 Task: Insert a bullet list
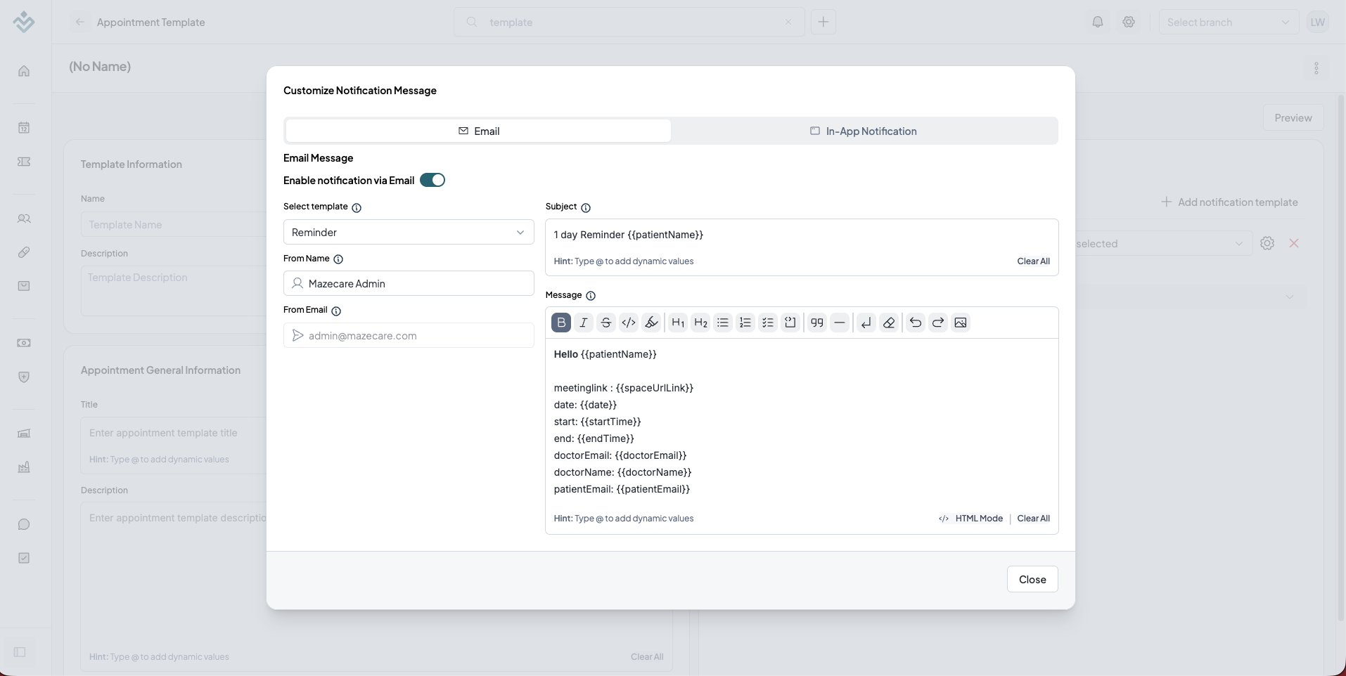click(723, 323)
